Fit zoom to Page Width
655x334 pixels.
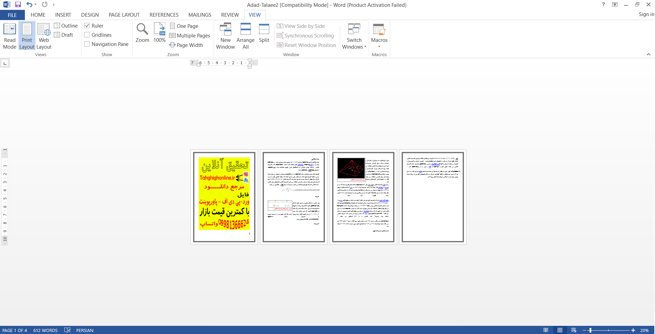click(186, 45)
